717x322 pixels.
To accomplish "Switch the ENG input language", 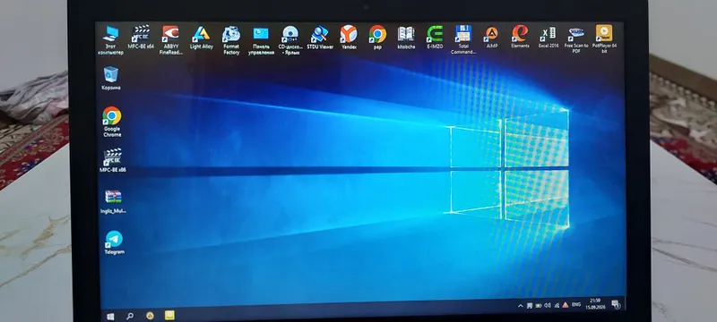I will click(576, 305).
